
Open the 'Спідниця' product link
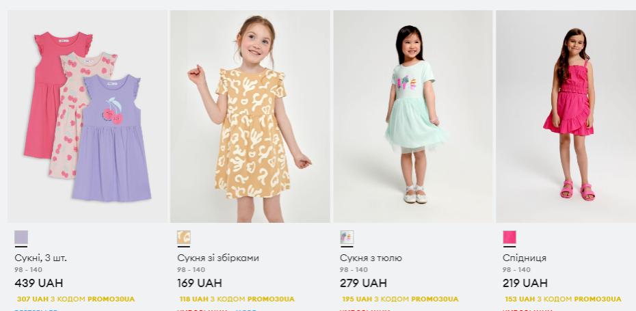pyautogui.click(x=525, y=258)
